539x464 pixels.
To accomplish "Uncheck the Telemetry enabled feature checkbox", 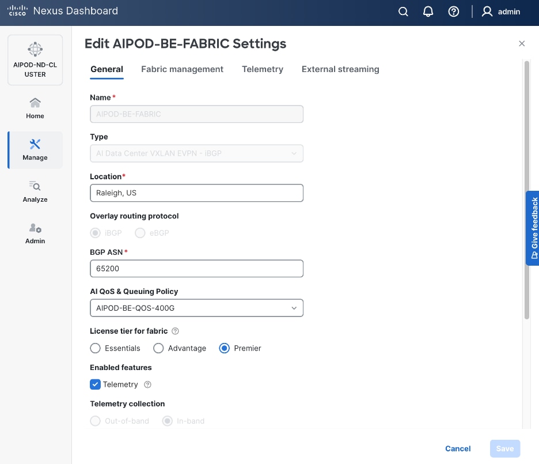I will 96,384.
